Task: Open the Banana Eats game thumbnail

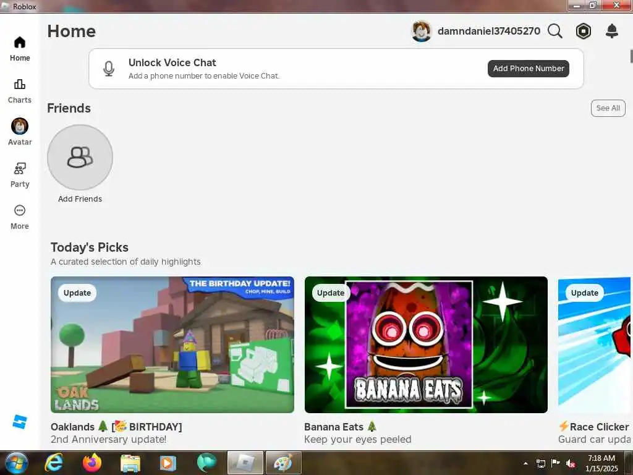Action: pos(427,344)
